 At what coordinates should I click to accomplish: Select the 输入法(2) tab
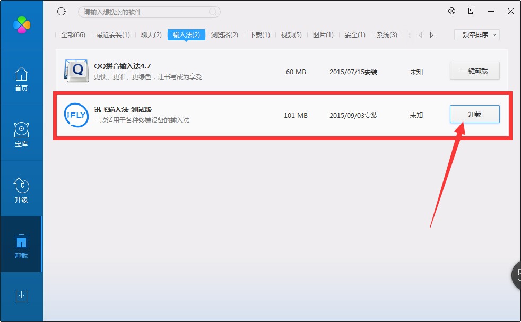tap(186, 35)
